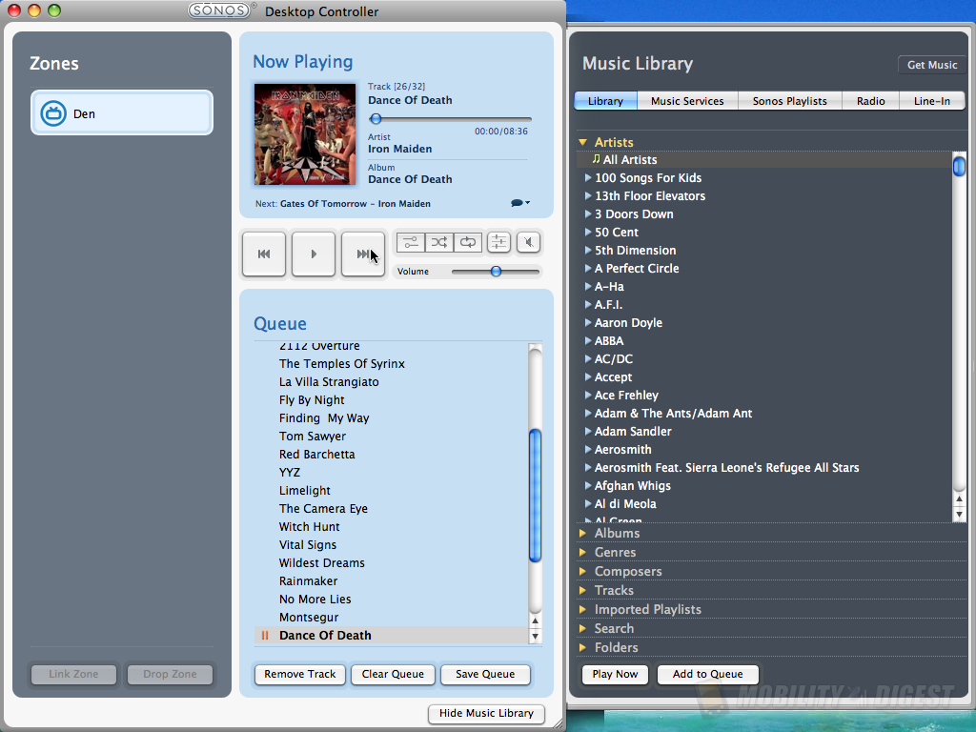Expand the Genres section

pos(582,552)
